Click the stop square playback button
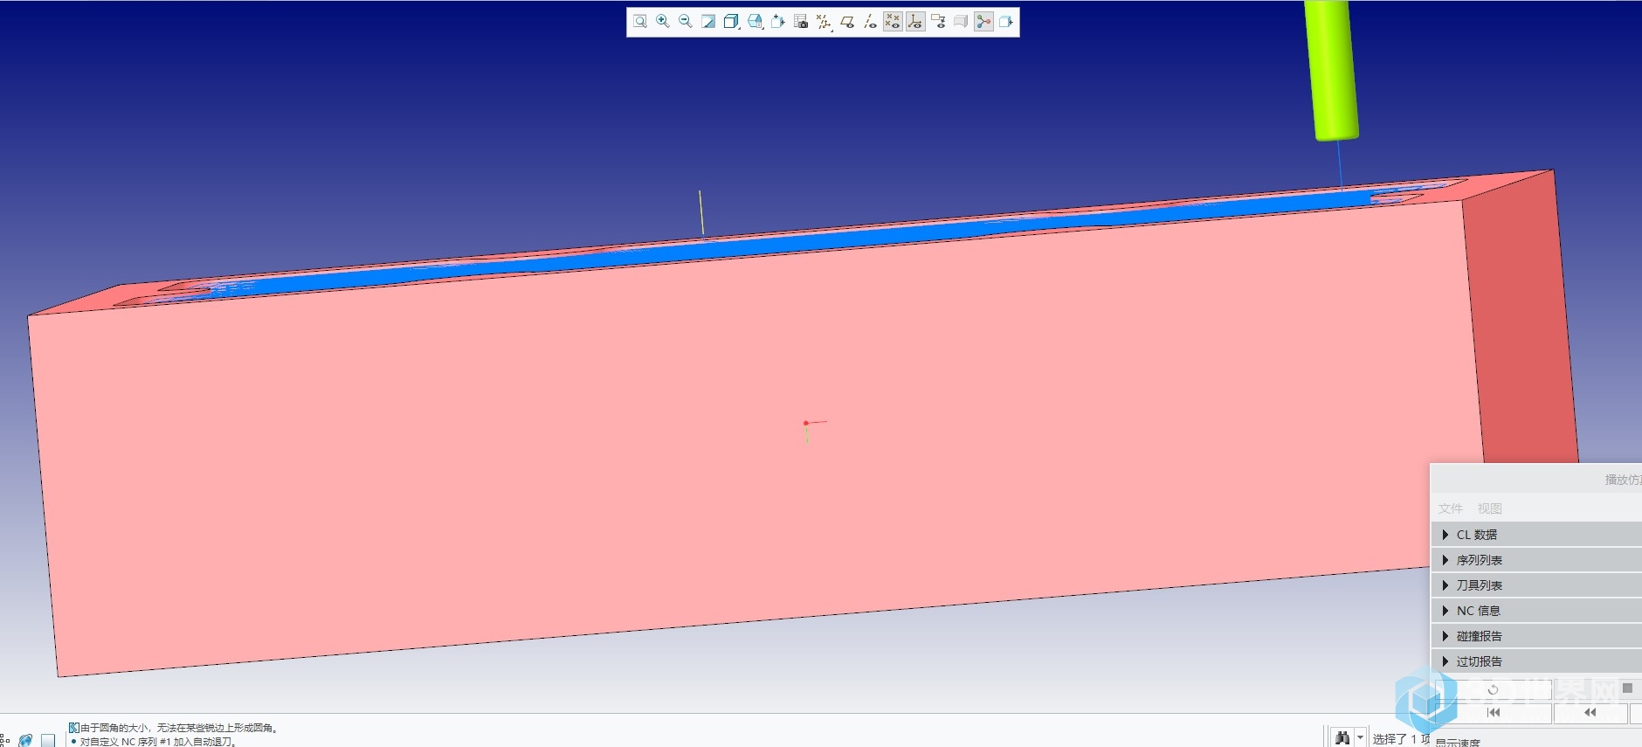1642x747 pixels. click(1627, 688)
